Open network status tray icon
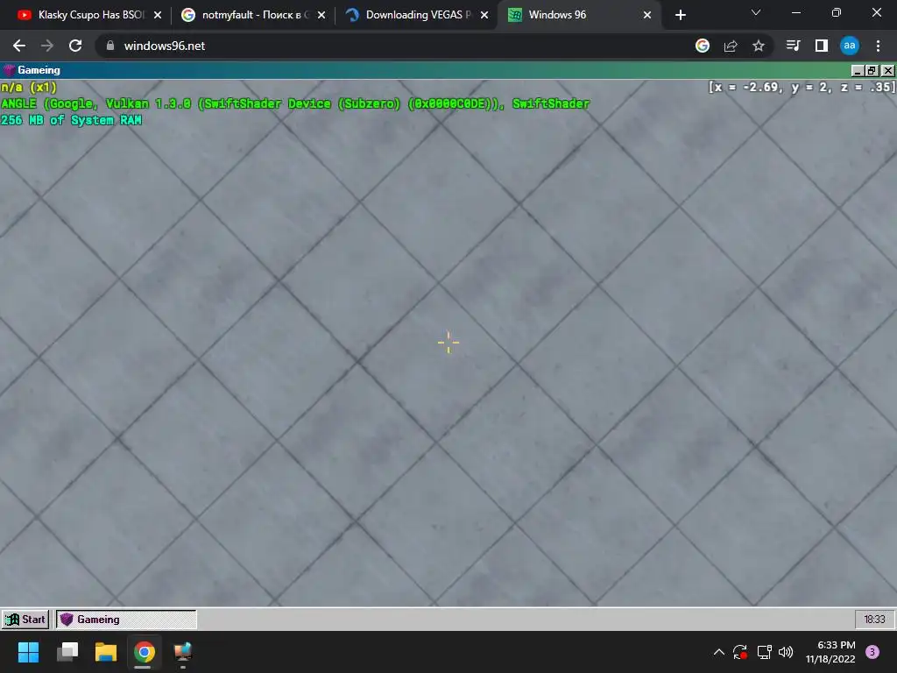 [x=764, y=652]
